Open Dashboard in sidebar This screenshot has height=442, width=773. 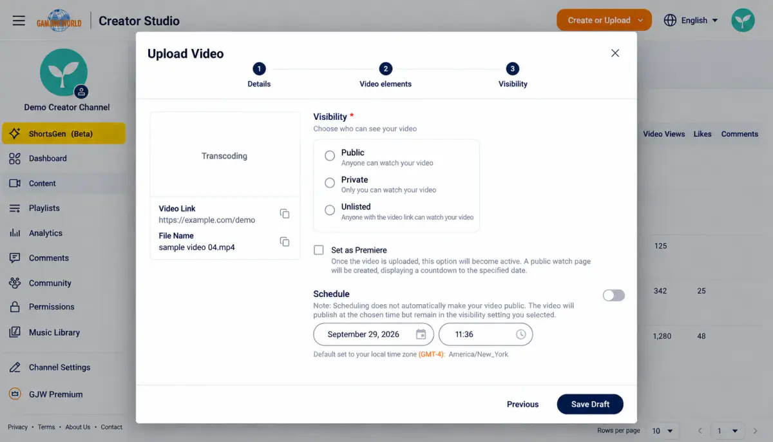tap(63, 159)
